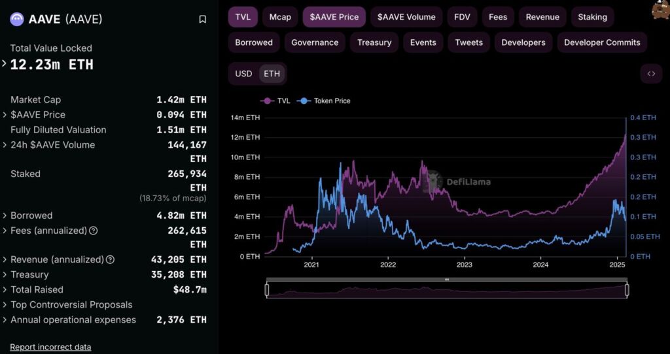Click the AAVE logo icon

pyautogui.click(x=17, y=19)
